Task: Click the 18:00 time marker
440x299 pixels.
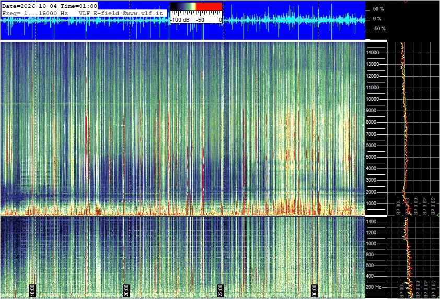Action: pyautogui.click(x=32, y=290)
